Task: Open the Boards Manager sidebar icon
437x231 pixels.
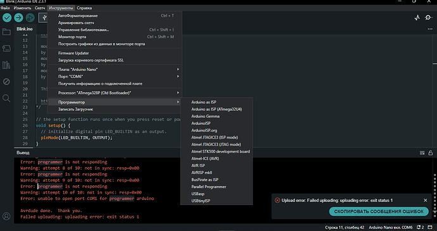Action: click(6, 49)
